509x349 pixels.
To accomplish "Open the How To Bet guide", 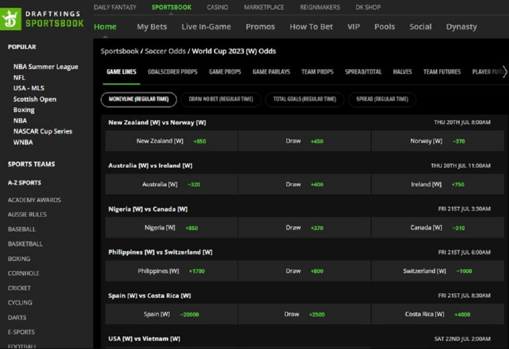I will [x=311, y=27].
